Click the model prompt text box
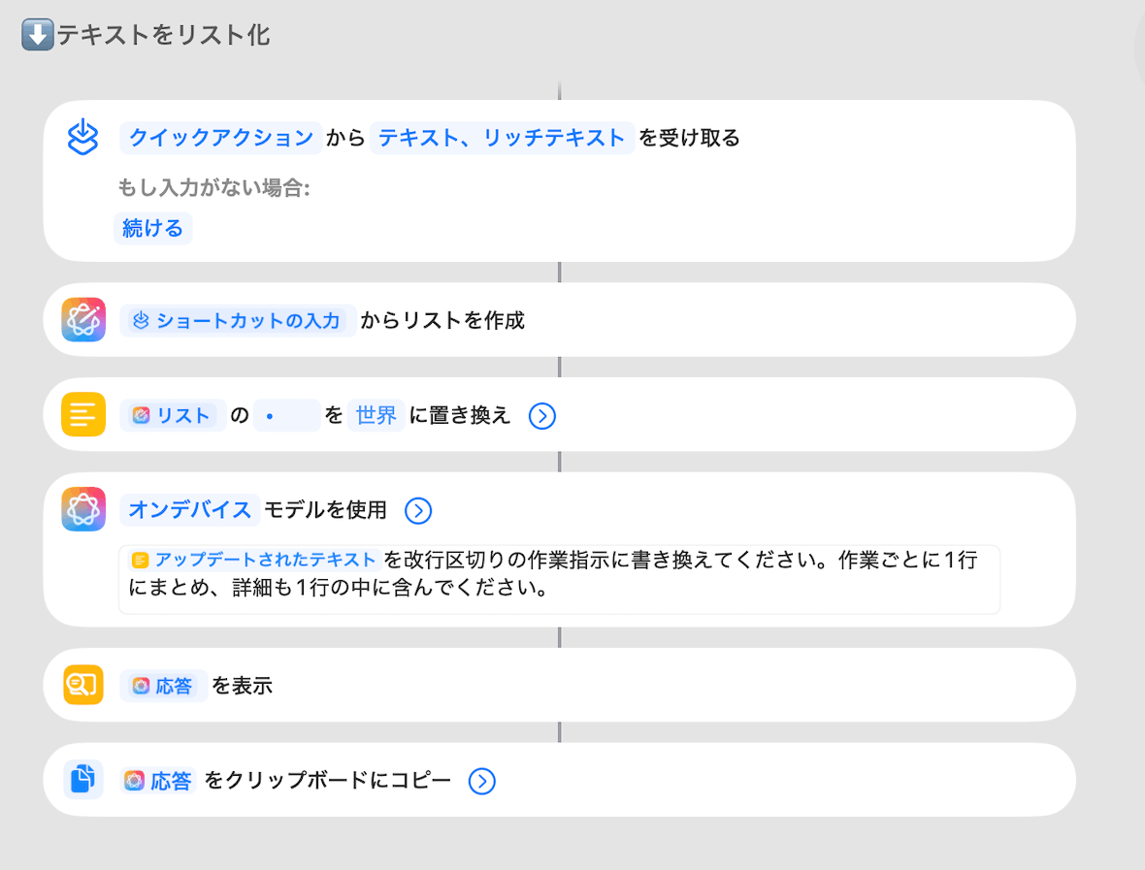1145x870 pixels. [x=679, y=589]
